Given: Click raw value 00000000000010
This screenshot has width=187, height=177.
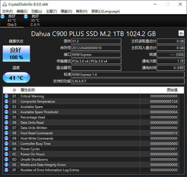Looking at the screenshot, I should [164, 133].
